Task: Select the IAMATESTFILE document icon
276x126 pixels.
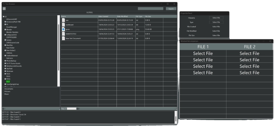Action: tap(63, 34)
